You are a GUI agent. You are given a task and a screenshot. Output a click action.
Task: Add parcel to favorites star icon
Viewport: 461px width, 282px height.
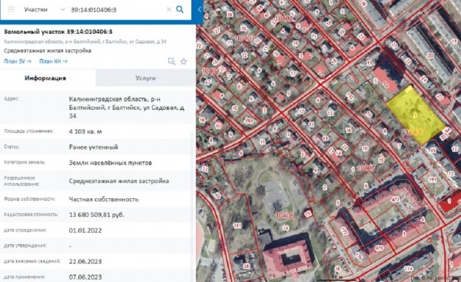click(x=184, y=61)
